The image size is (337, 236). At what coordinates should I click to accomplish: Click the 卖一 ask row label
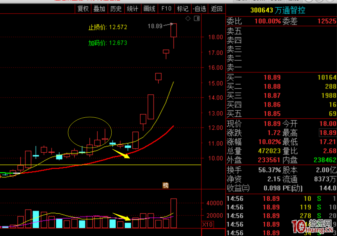coord(234,67)
